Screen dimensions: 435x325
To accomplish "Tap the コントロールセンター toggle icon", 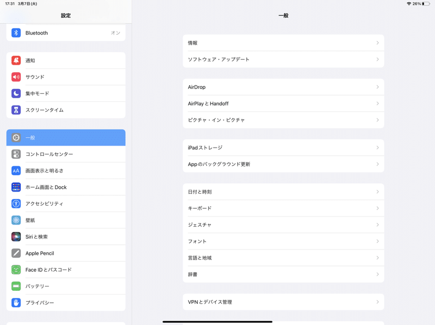I will coord(16,154).
